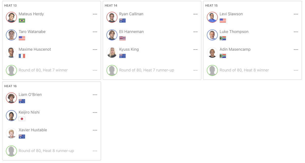The height and width of the screenshot is (163, 305).
Task: Click the Heat 16 header label
Action: [10, 86]
